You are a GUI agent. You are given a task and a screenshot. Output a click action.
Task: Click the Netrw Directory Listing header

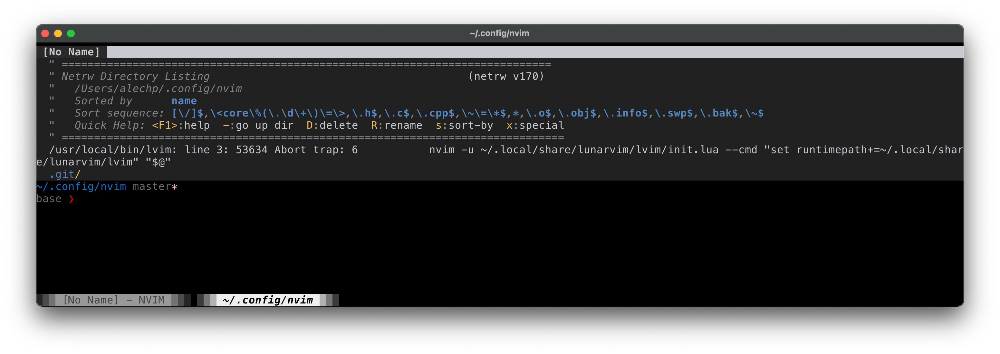pos(135,76)
